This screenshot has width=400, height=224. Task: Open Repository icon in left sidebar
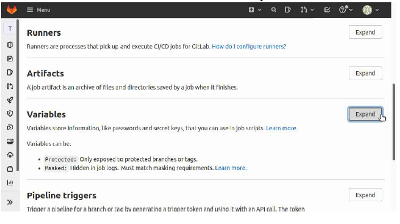tap(10, 59)
